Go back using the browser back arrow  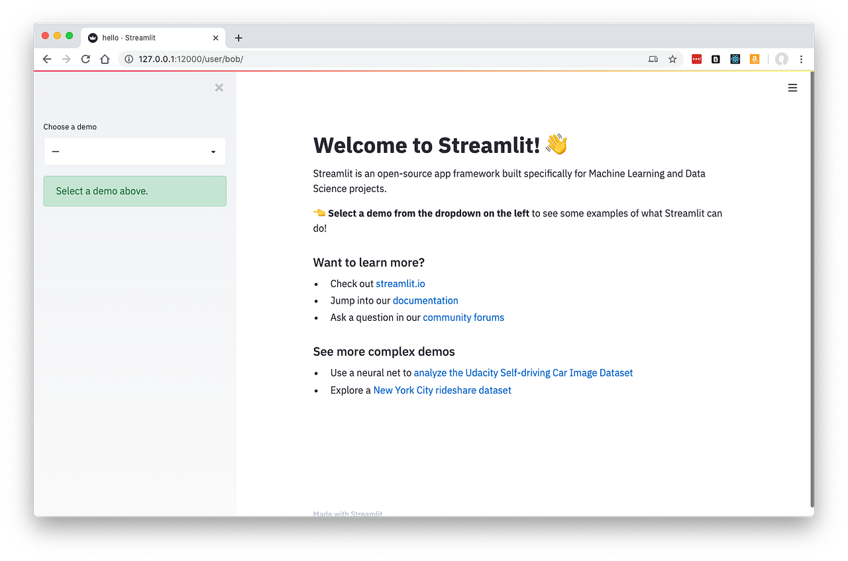[46, 59]
